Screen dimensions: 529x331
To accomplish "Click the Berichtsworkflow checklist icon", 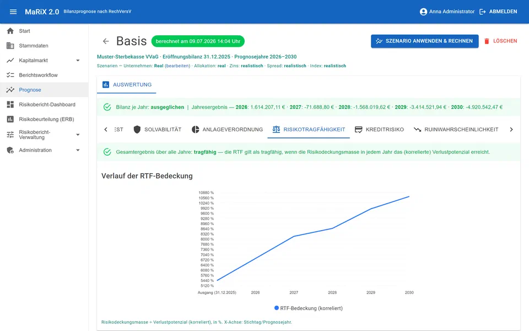I will pos(10,75).
